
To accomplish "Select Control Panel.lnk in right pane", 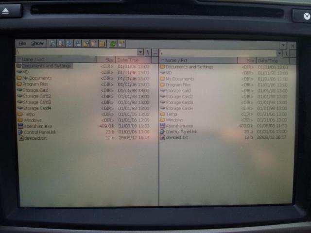I will click(179, 132).
